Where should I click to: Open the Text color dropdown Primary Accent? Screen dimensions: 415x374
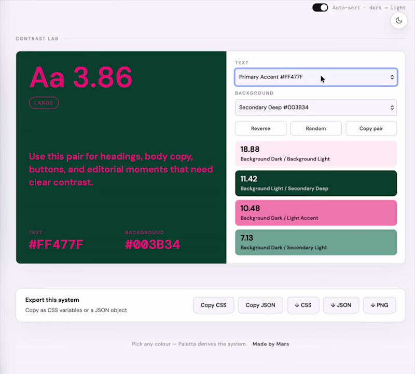(x=316, y=77)
